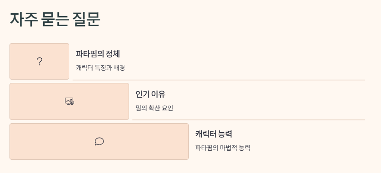Click the divider line under 캐릭터 특징과 배경
Image resolution: width=381 pixels, height=173 pixels.
pos(219,80)
